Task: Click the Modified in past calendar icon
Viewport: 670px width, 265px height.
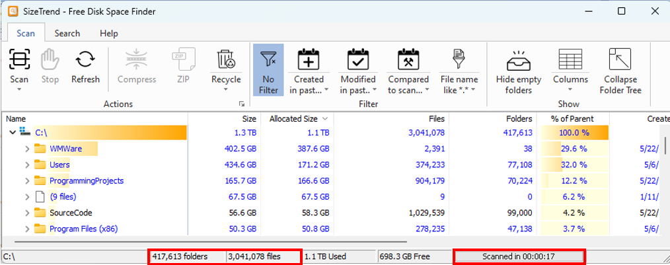Action: [358, 59]
